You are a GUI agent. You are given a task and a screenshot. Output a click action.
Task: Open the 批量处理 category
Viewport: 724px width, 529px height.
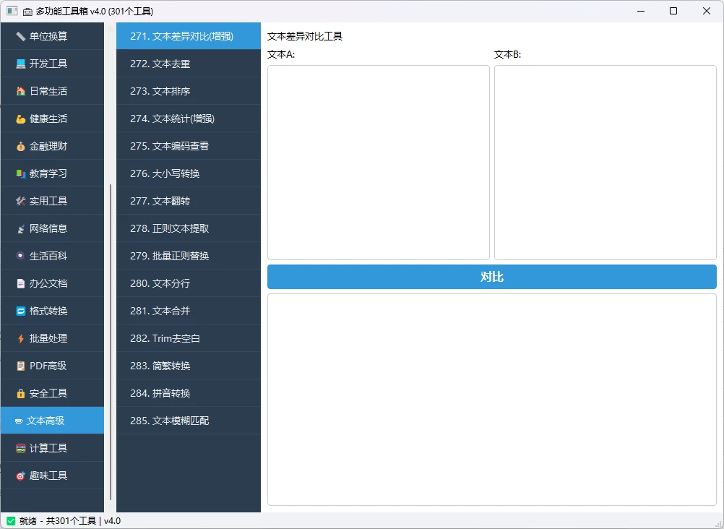(x=52, y=338)
